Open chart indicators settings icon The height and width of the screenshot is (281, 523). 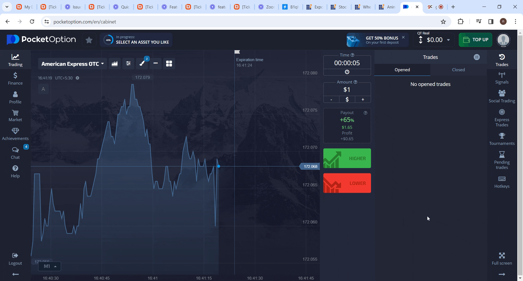128,64
